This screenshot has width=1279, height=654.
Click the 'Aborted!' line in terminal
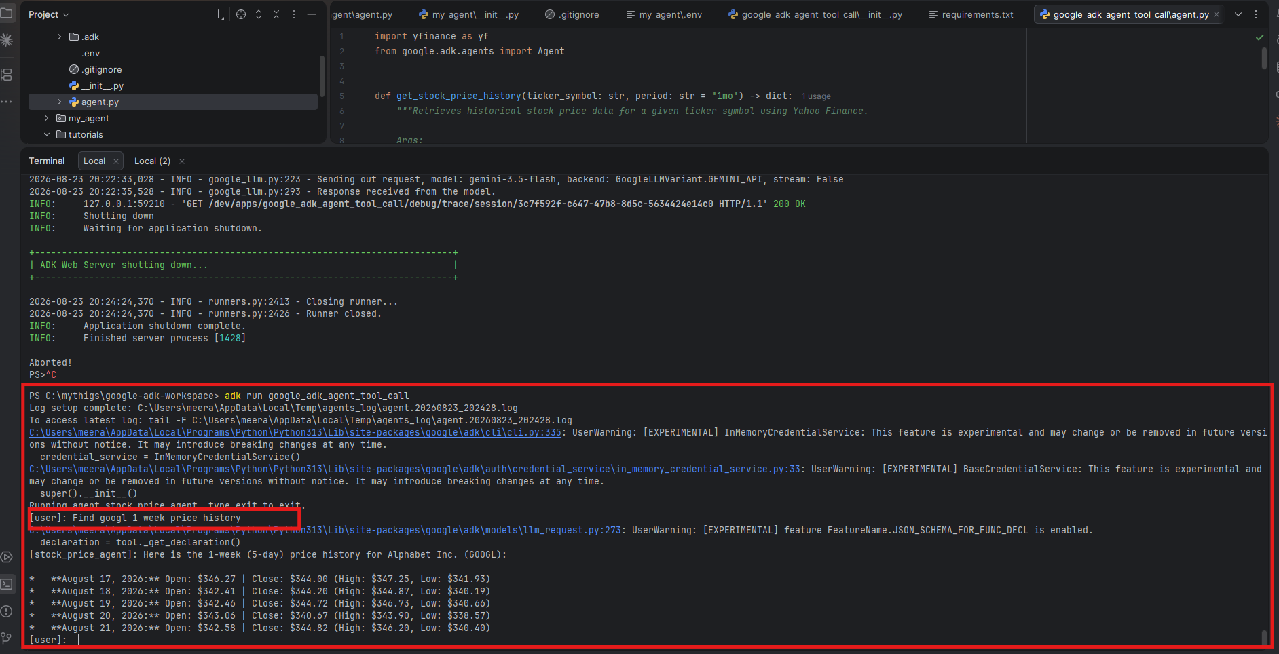pos(50,362)
